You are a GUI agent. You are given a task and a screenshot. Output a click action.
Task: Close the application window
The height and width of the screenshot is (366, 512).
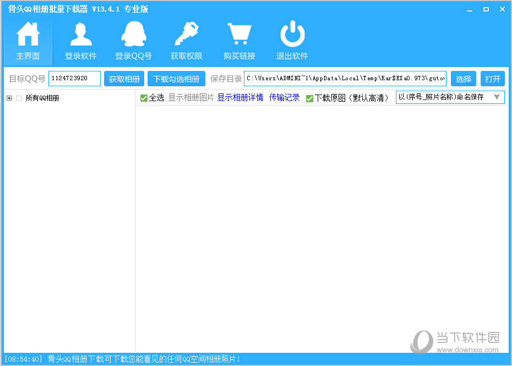[503, 9]
